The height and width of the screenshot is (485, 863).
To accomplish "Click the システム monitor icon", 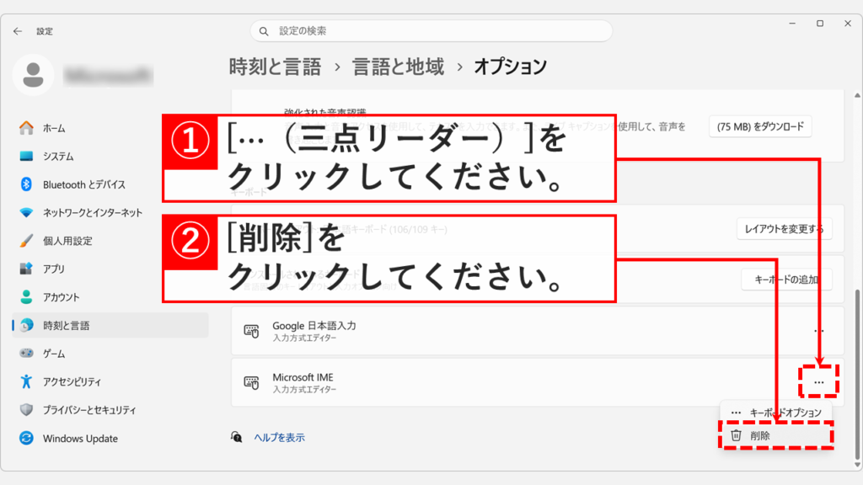I will (x=26, y=156).
